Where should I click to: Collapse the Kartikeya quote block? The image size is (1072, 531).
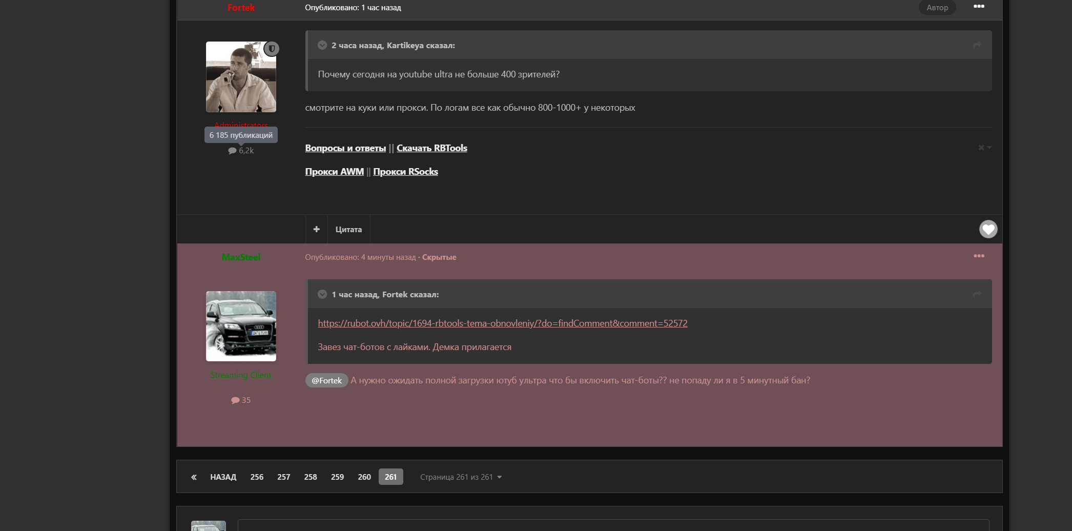click(x=322, y=45)
